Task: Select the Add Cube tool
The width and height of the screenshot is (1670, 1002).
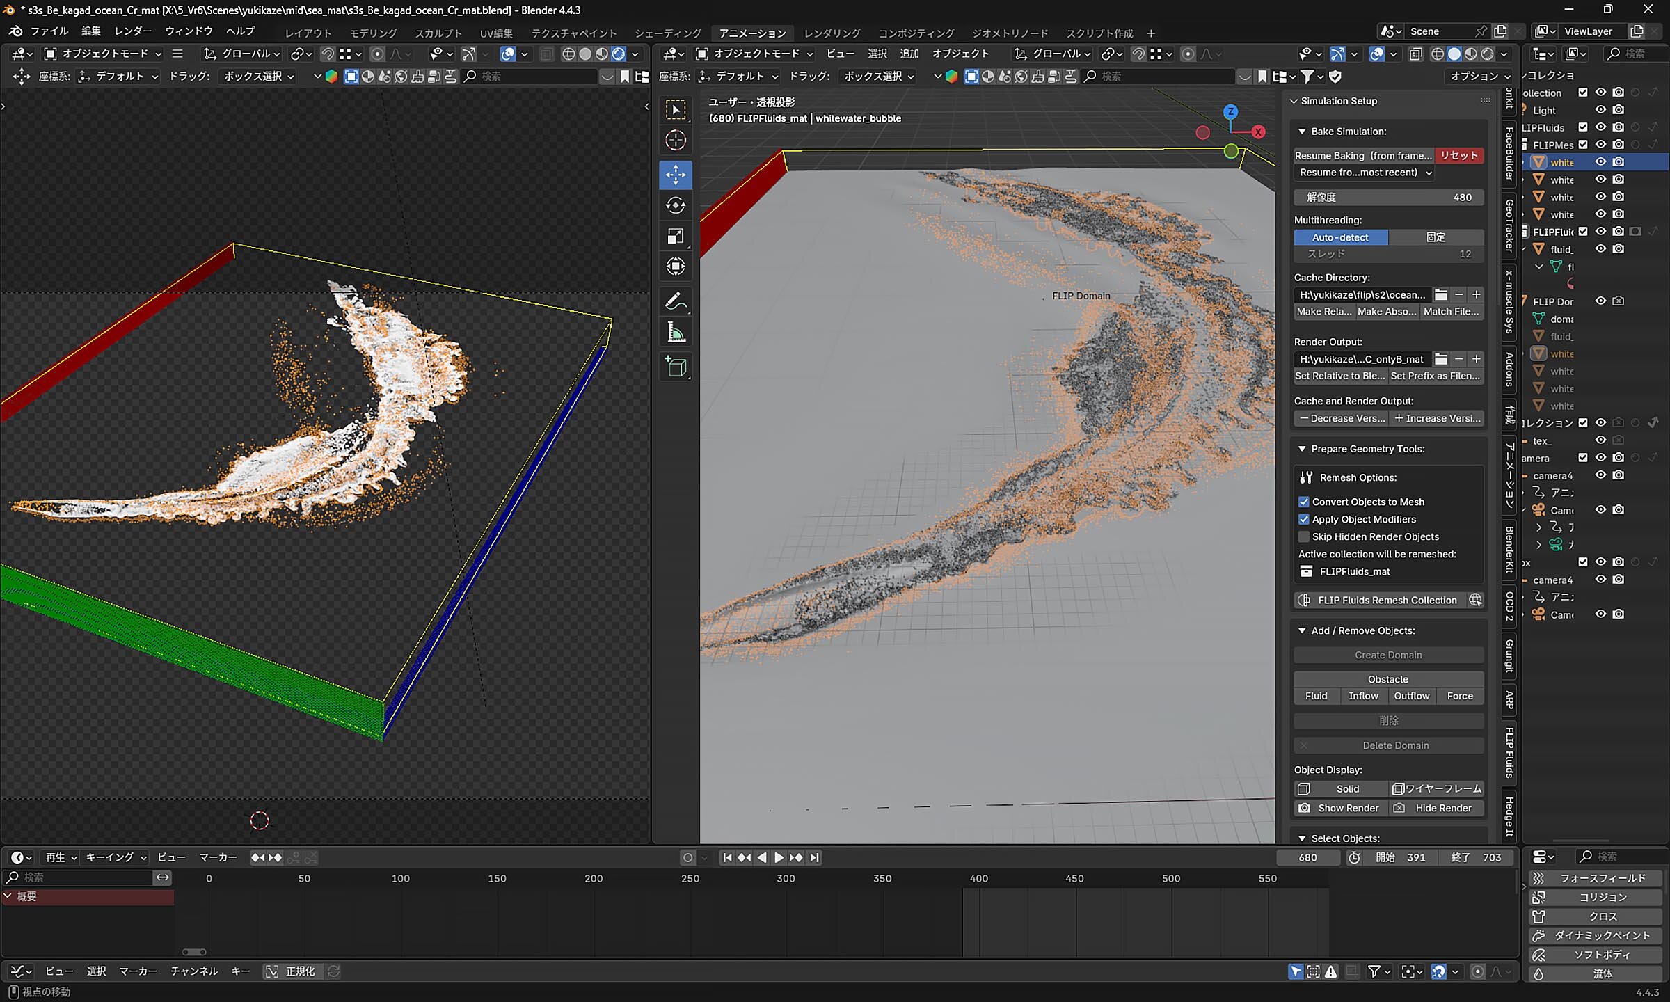Action: point(675,367)
